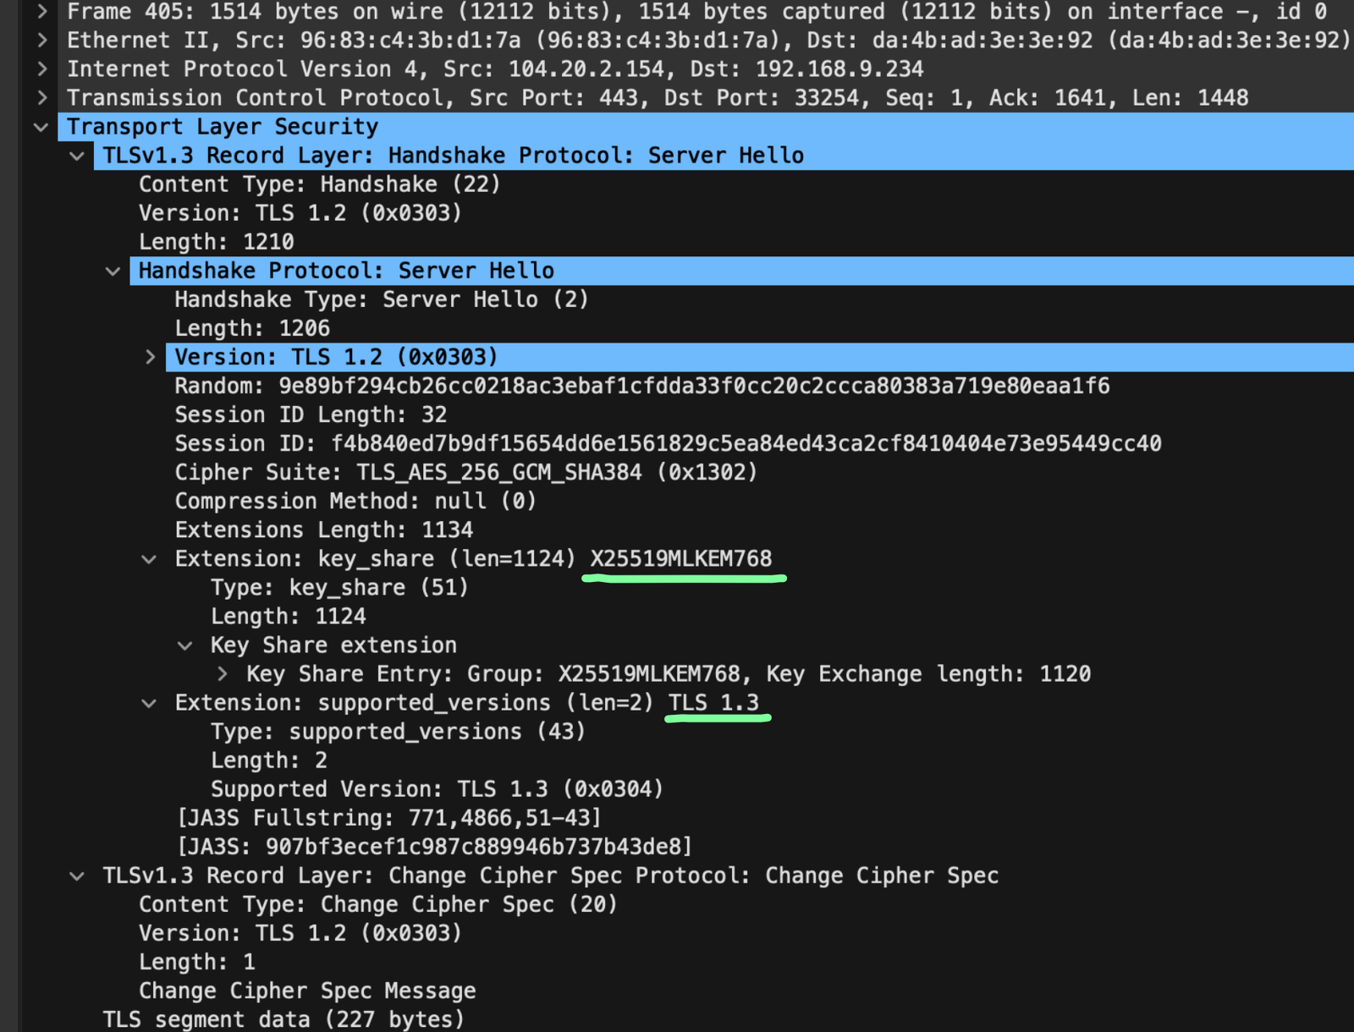Collapse the Transport Layer Security section
Viewport: 1354px width, 1032px height.
[40, 126]
